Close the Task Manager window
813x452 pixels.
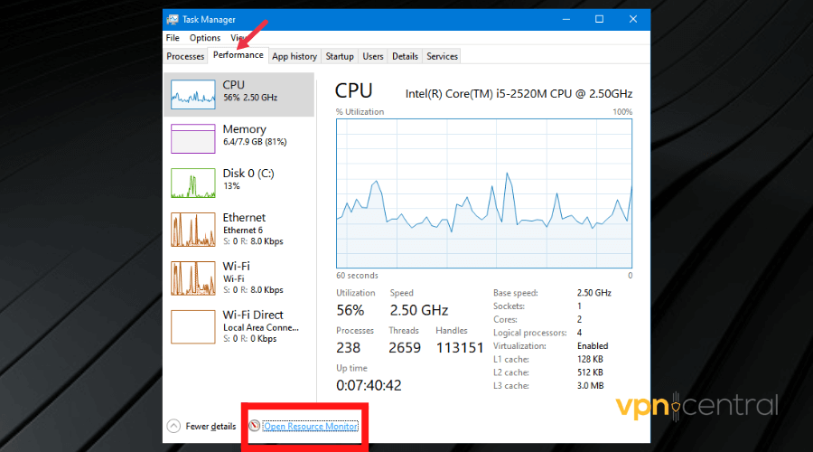tap(633, 19)
